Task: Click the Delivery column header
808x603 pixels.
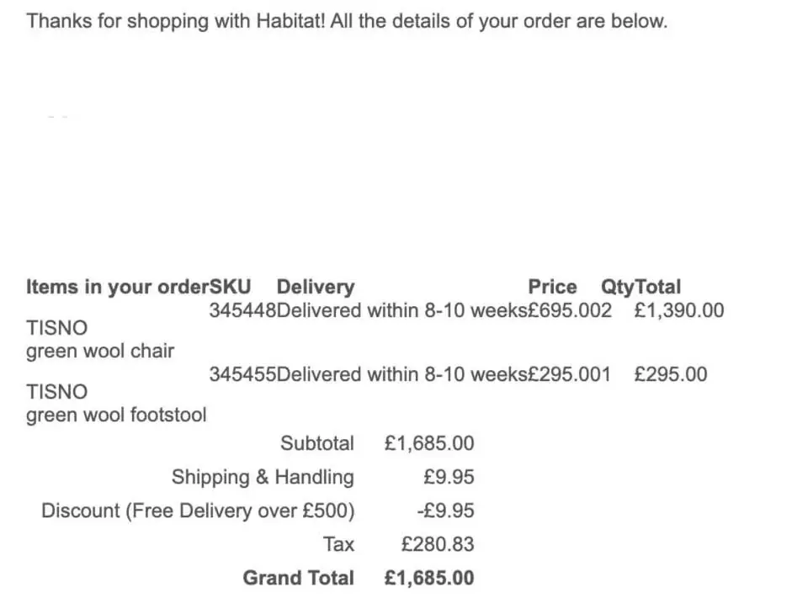Action: point(316,287)
